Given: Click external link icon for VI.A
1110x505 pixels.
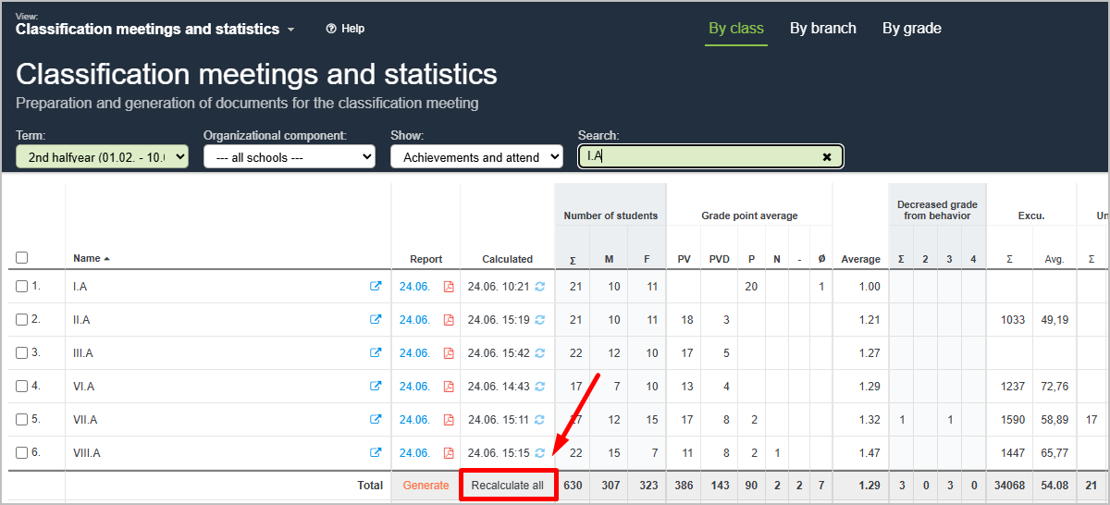Looking at the screenshot, I should tap(376, 387).
